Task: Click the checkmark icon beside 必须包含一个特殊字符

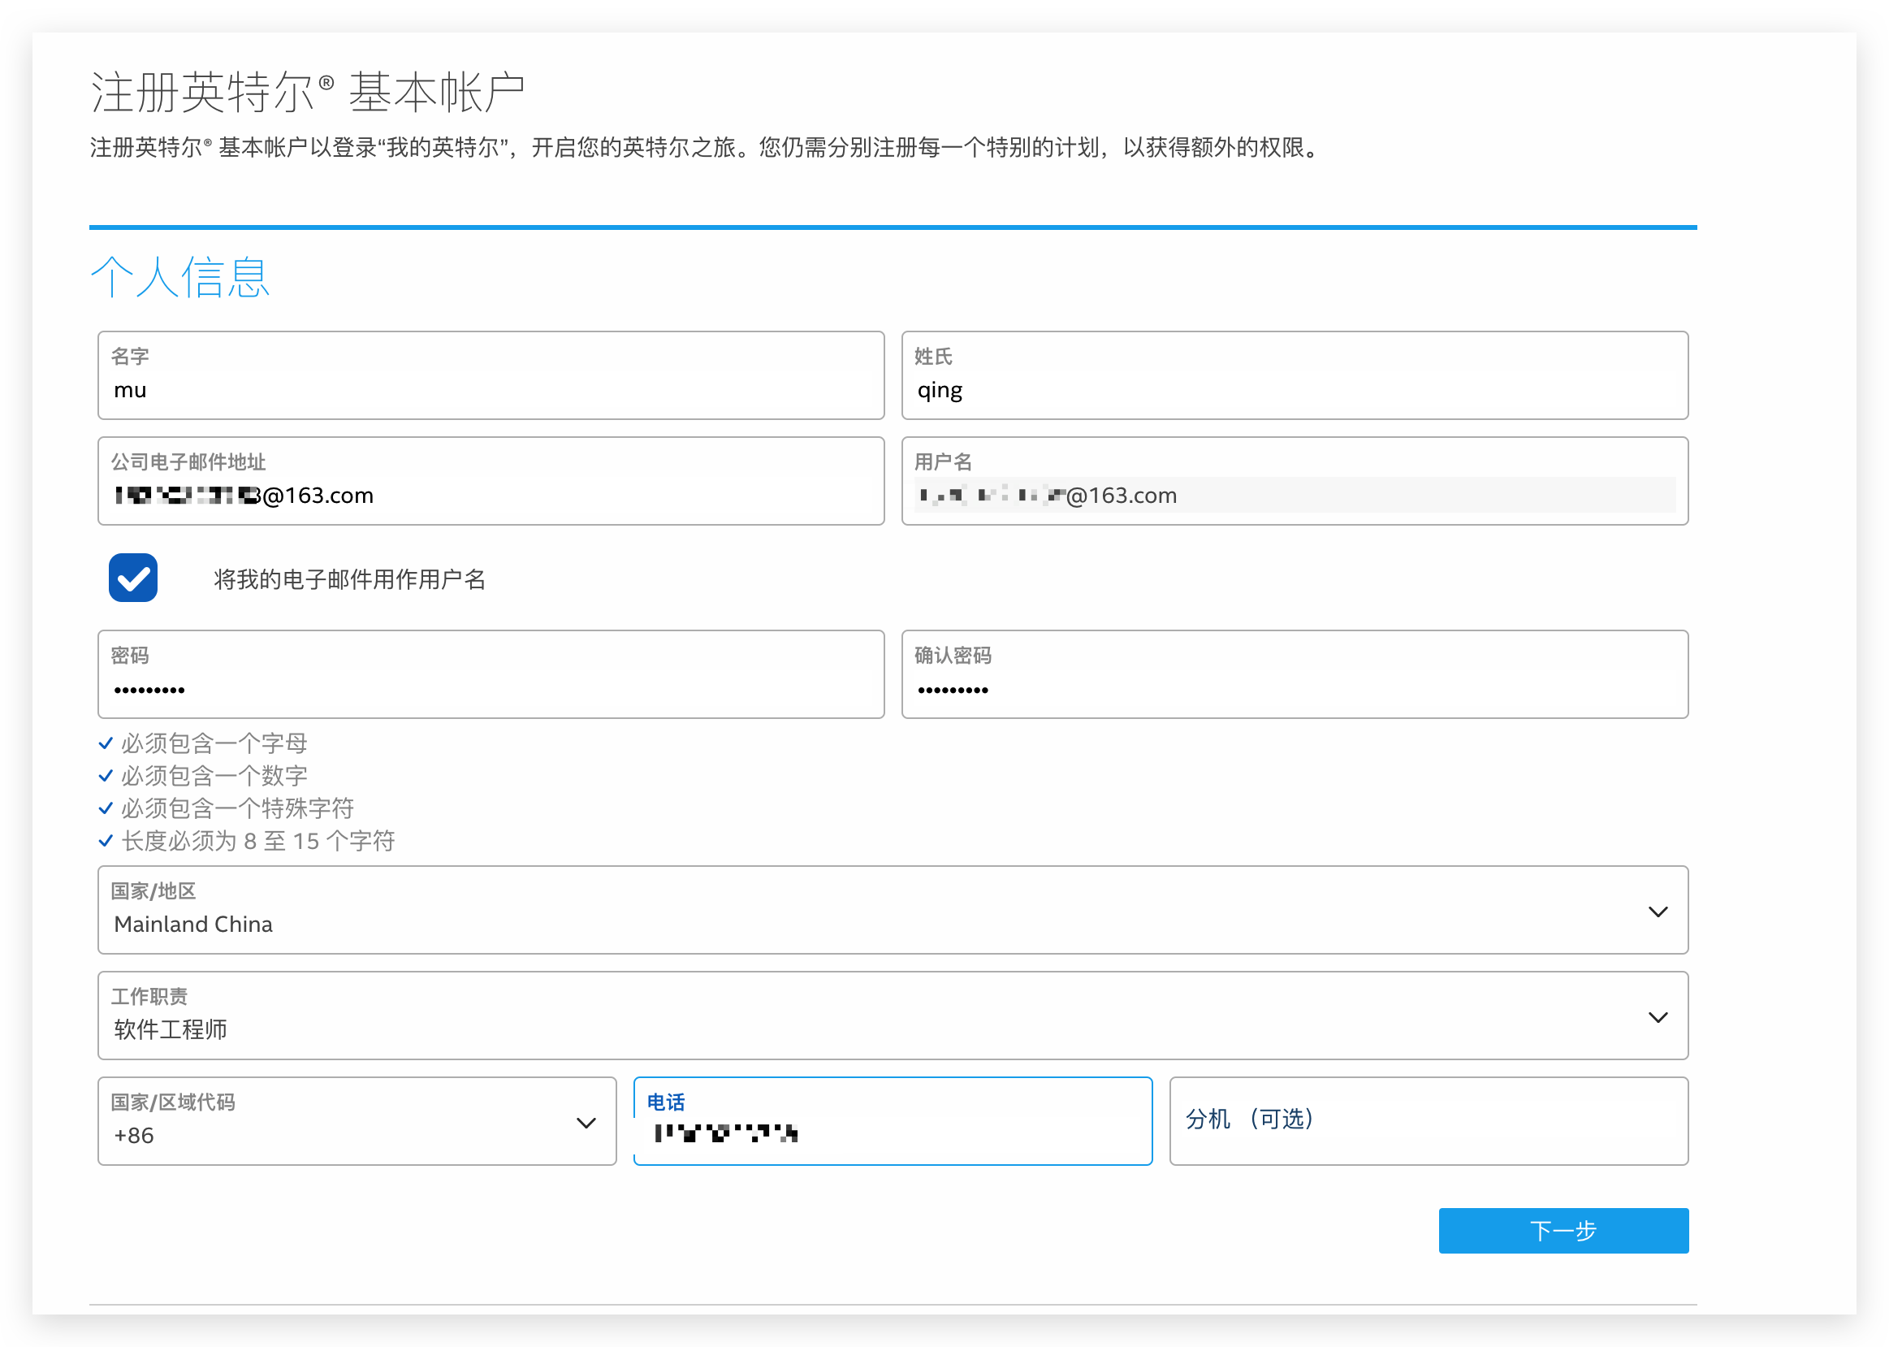Action: pyautogui.click(x=106, y=808)
